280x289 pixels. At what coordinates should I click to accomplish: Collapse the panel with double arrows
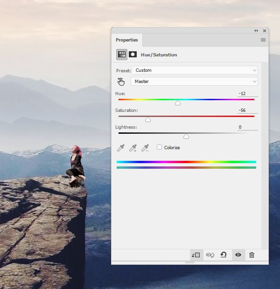coord(256,31)
